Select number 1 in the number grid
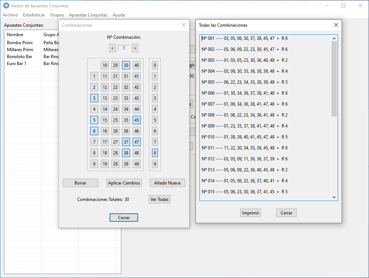The image size is (369, 278). [94, 76]
